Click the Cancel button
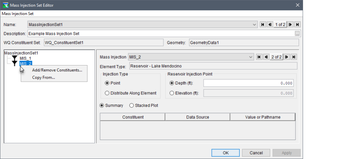Image resolution: width=356 pixels, height=159 pixels. pos(256,153)
